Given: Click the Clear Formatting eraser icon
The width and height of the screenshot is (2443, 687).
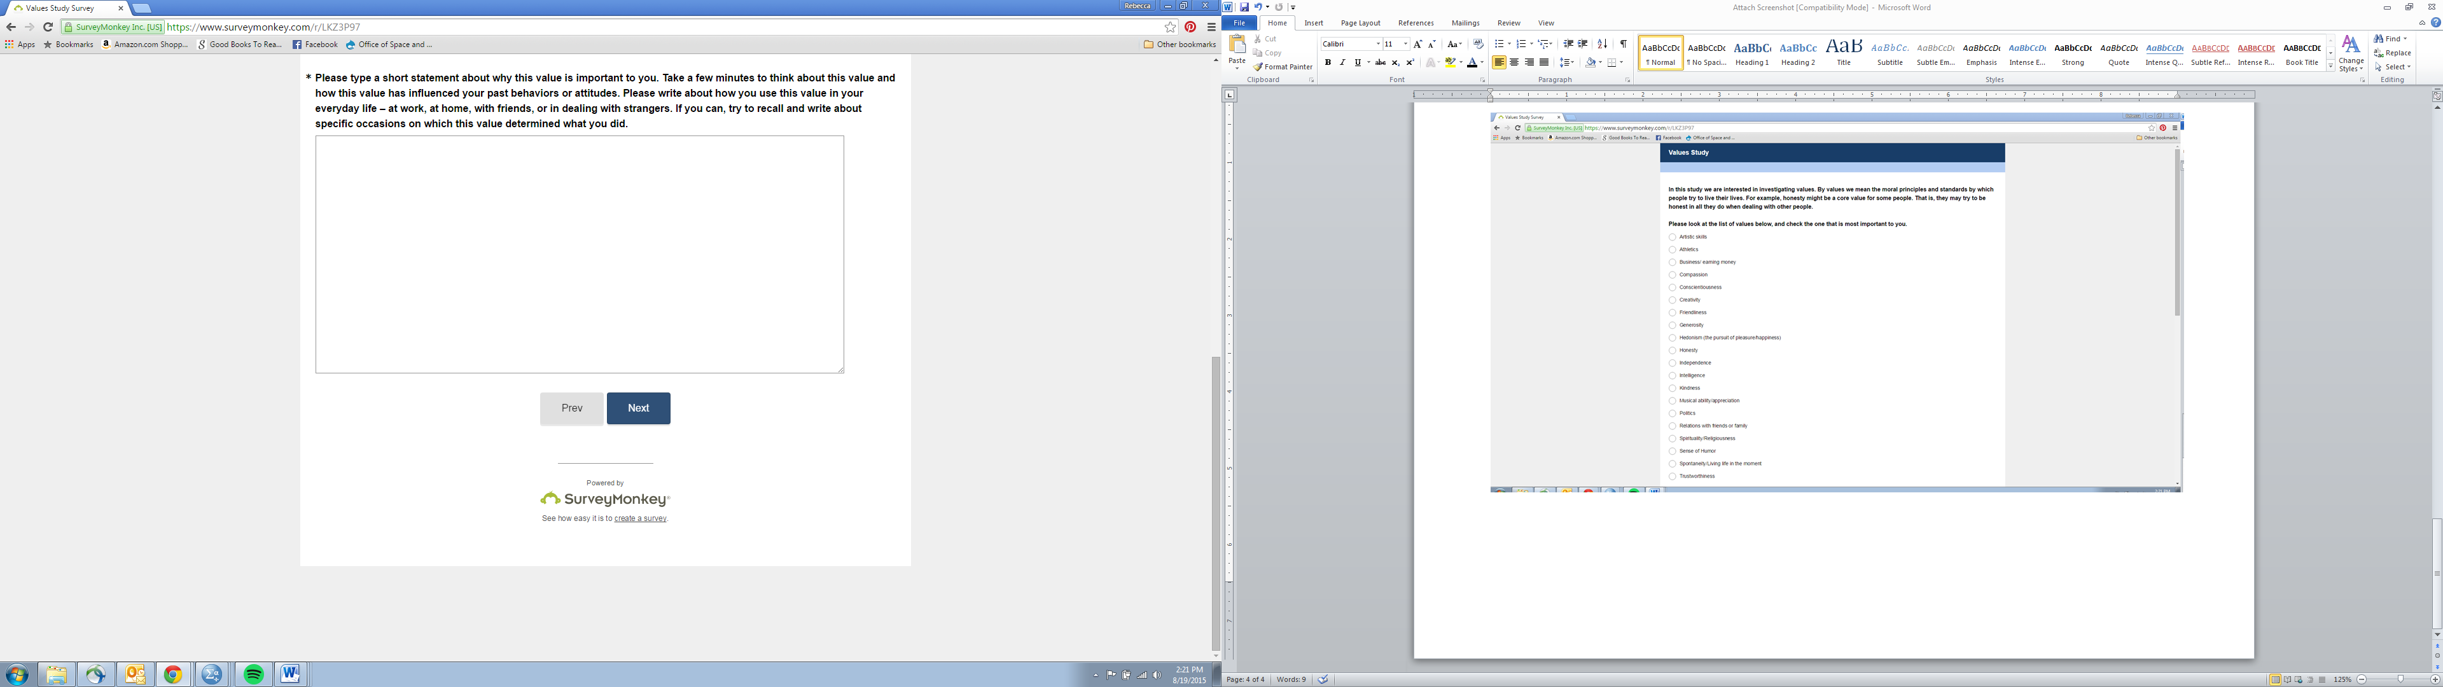Looking at the screenshot, I should click(x=1477, y=44).
